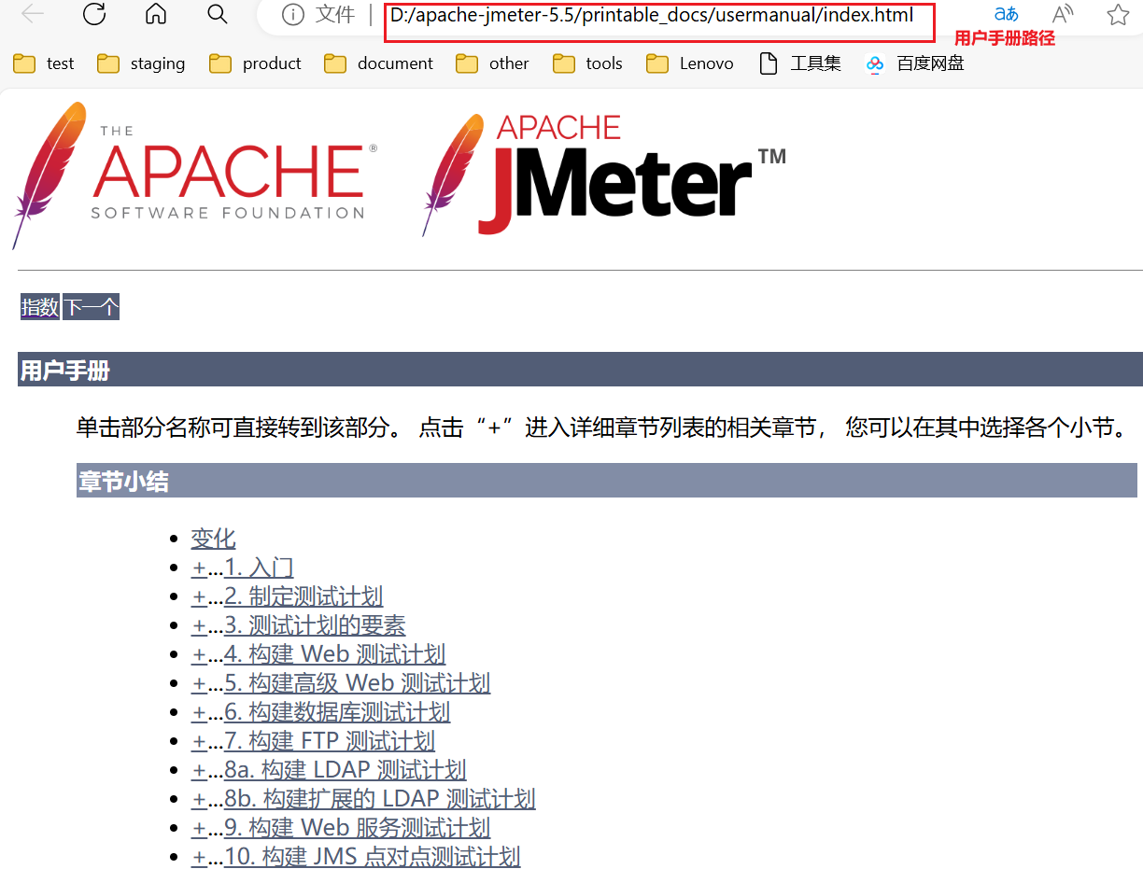1143x869 pixels.
Task: Expand the + before 7. 构建 FTP
Action: tap(199, 741)
